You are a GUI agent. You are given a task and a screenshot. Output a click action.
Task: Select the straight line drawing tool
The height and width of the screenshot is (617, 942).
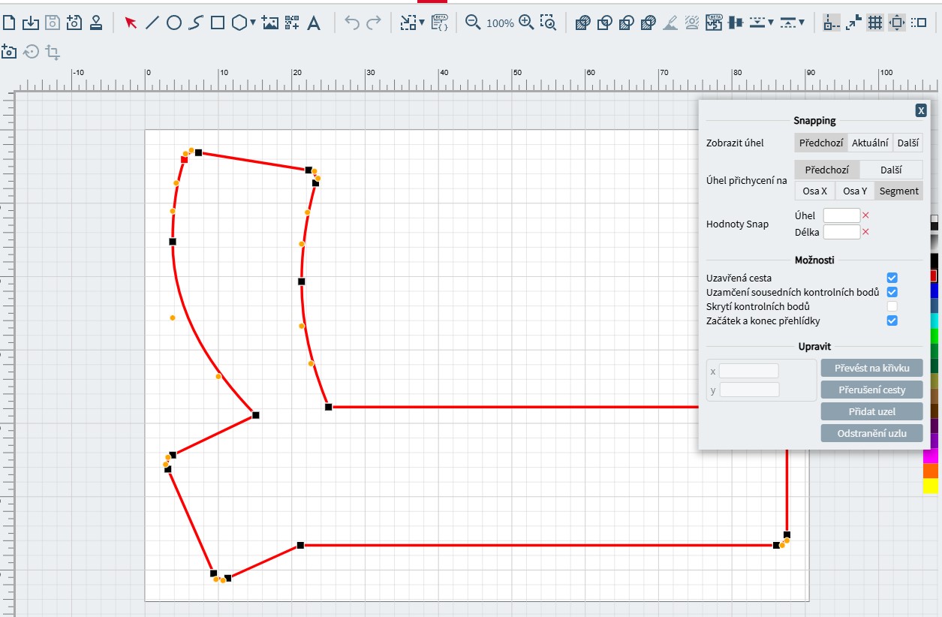click(152, 23)
